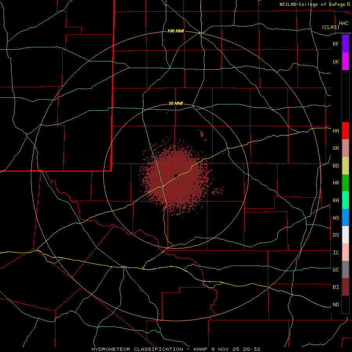Click the HR legend label
The height and width of the screenshot is (352, 352).
(x=336, y=183)
